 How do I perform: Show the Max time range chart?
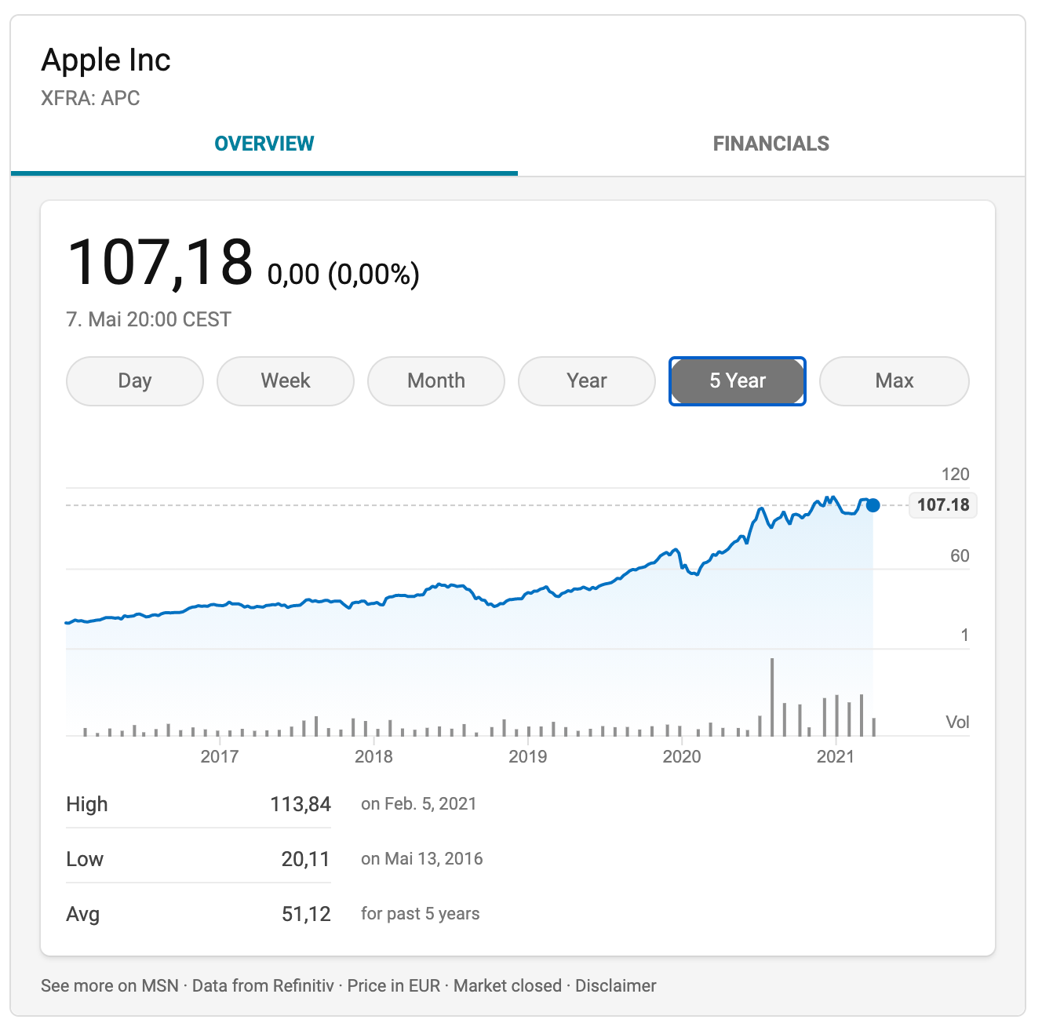[x=894, y=381]
